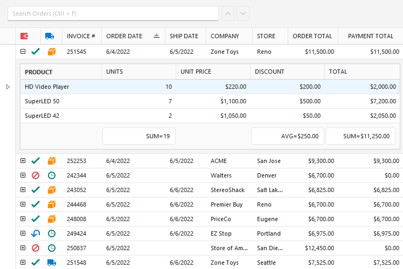Sort by PAYMENT TOTAL column header
The image size is (403, 269).
370,36
